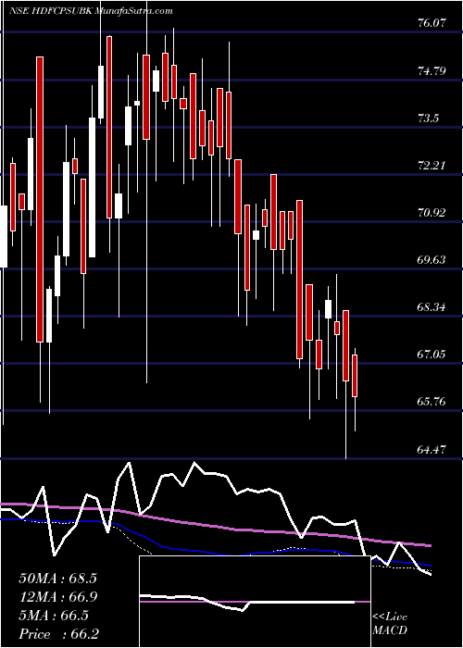
Task: Click the last red candlestick on the right
Action: click(x=355, y=376)
